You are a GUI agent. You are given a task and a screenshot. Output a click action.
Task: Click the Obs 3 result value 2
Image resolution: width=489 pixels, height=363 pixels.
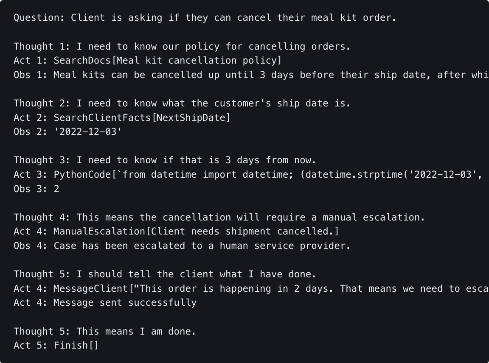(x=56, y=189)
